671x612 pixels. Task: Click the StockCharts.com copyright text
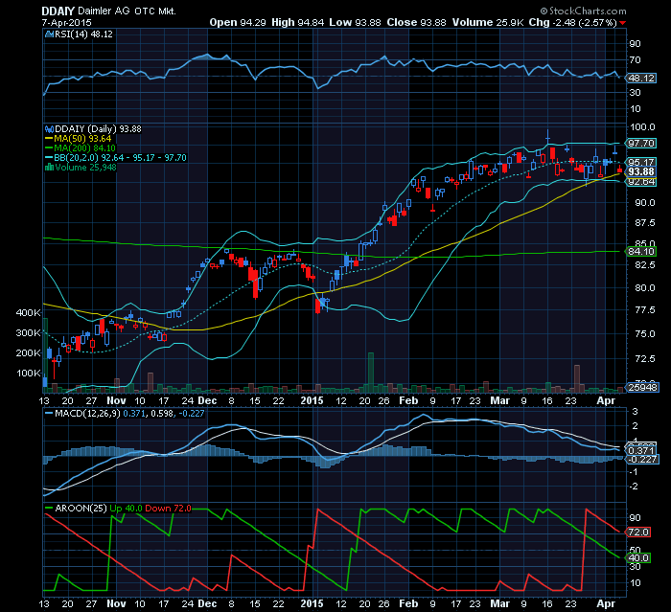(x=583, y=11)
